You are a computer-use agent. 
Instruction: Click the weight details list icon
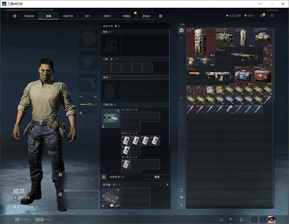37,206
